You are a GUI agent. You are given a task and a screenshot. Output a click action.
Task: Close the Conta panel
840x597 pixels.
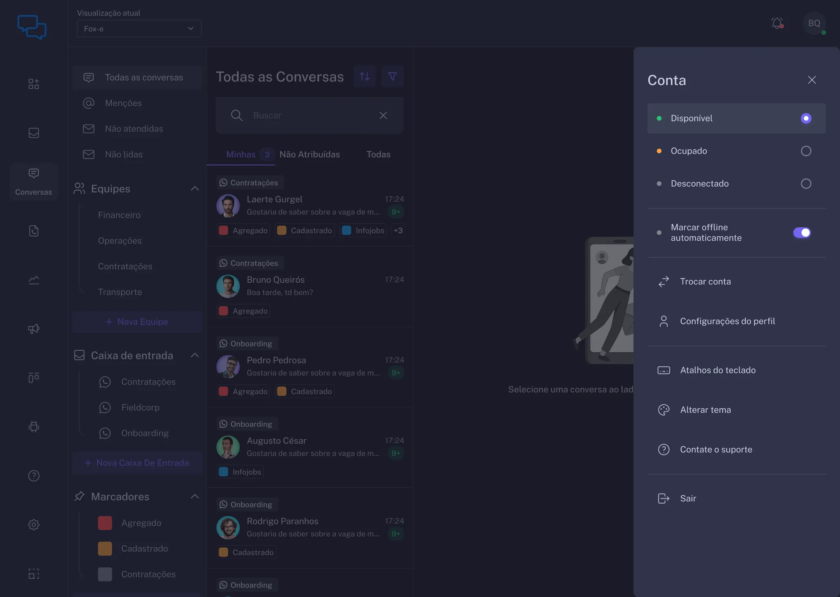812,80
